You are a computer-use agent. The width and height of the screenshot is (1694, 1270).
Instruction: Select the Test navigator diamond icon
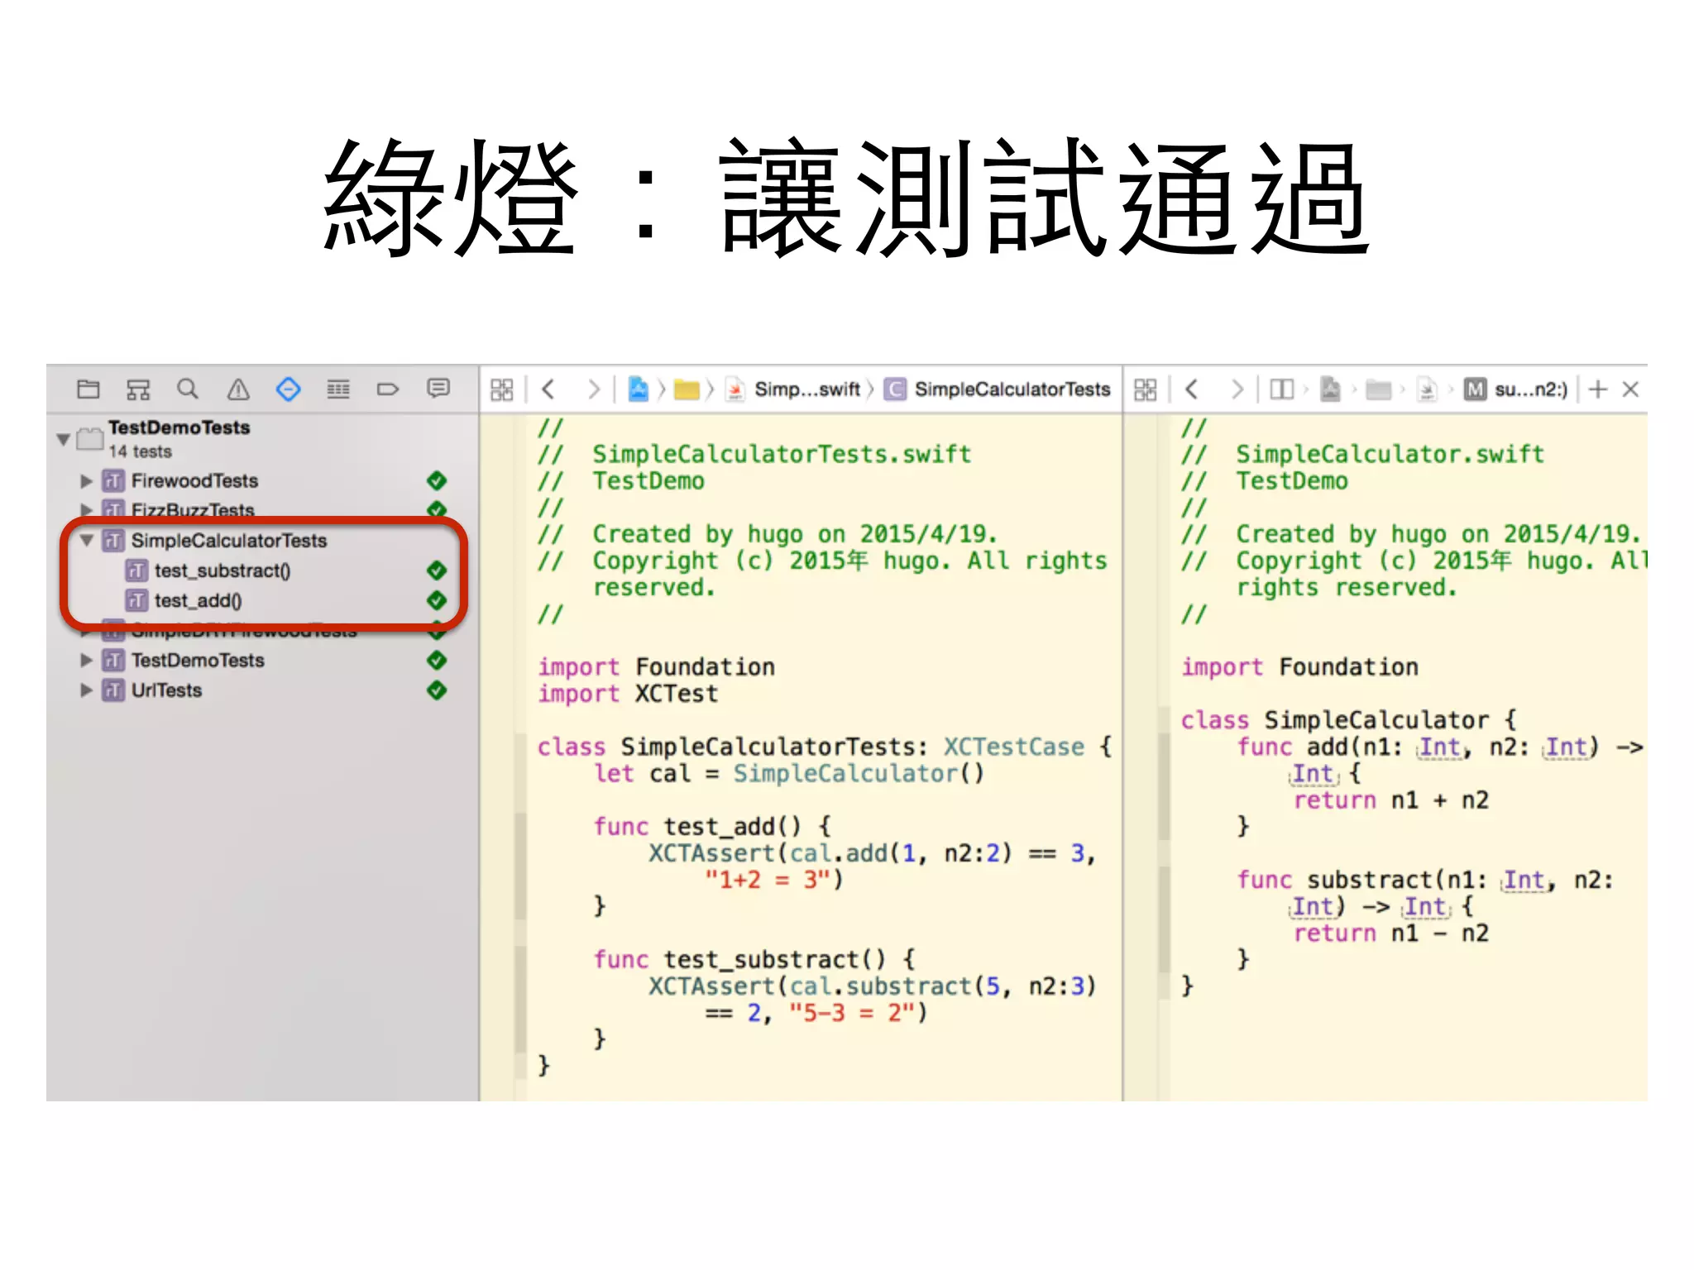(x=288, y=389)
